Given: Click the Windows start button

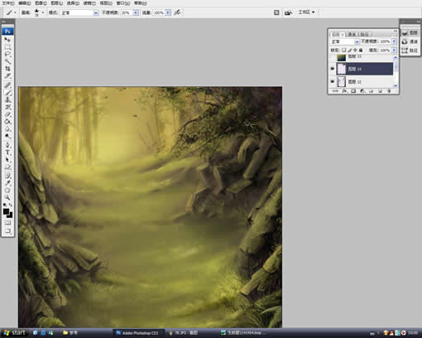Looking at the screenshot, I should pyautogui.click(x=15, y=333).
